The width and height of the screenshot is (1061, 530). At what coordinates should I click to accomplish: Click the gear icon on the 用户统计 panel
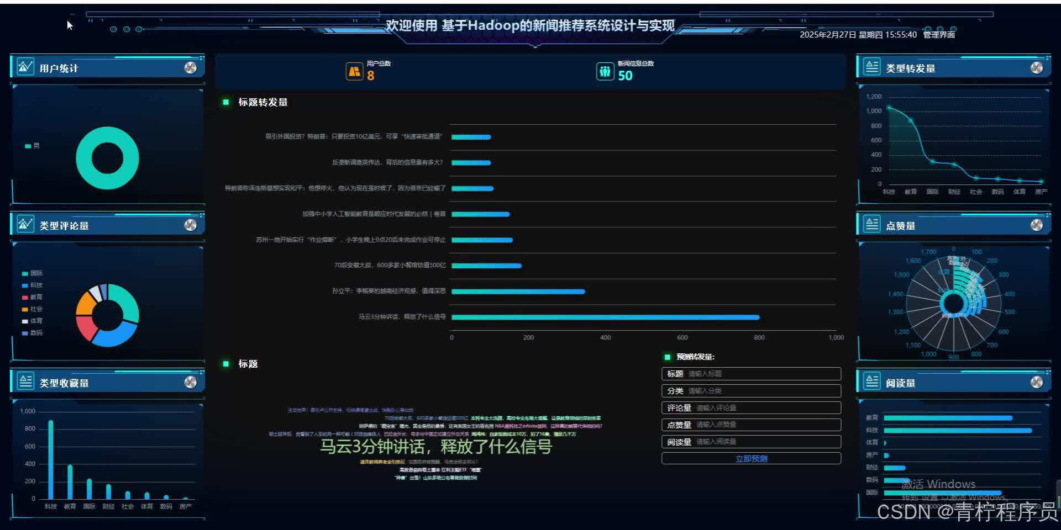point(192,67)
